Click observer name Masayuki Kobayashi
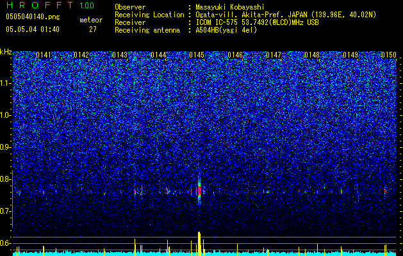This screenshot has width=403, height=256. pyautogui.click(x=230, y=7)
